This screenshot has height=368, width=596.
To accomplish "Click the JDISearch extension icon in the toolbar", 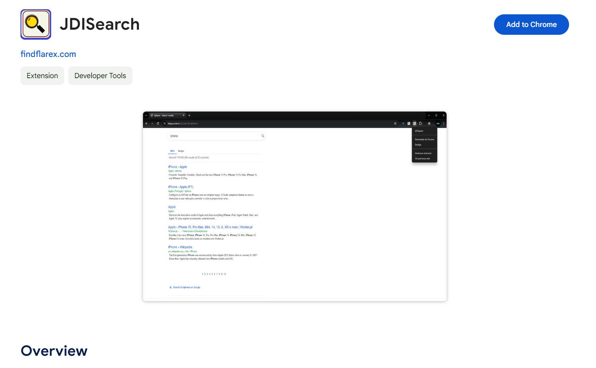I will pos(415,124).
